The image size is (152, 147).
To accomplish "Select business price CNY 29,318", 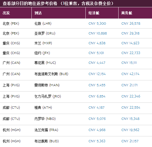I will click(130, 33).
